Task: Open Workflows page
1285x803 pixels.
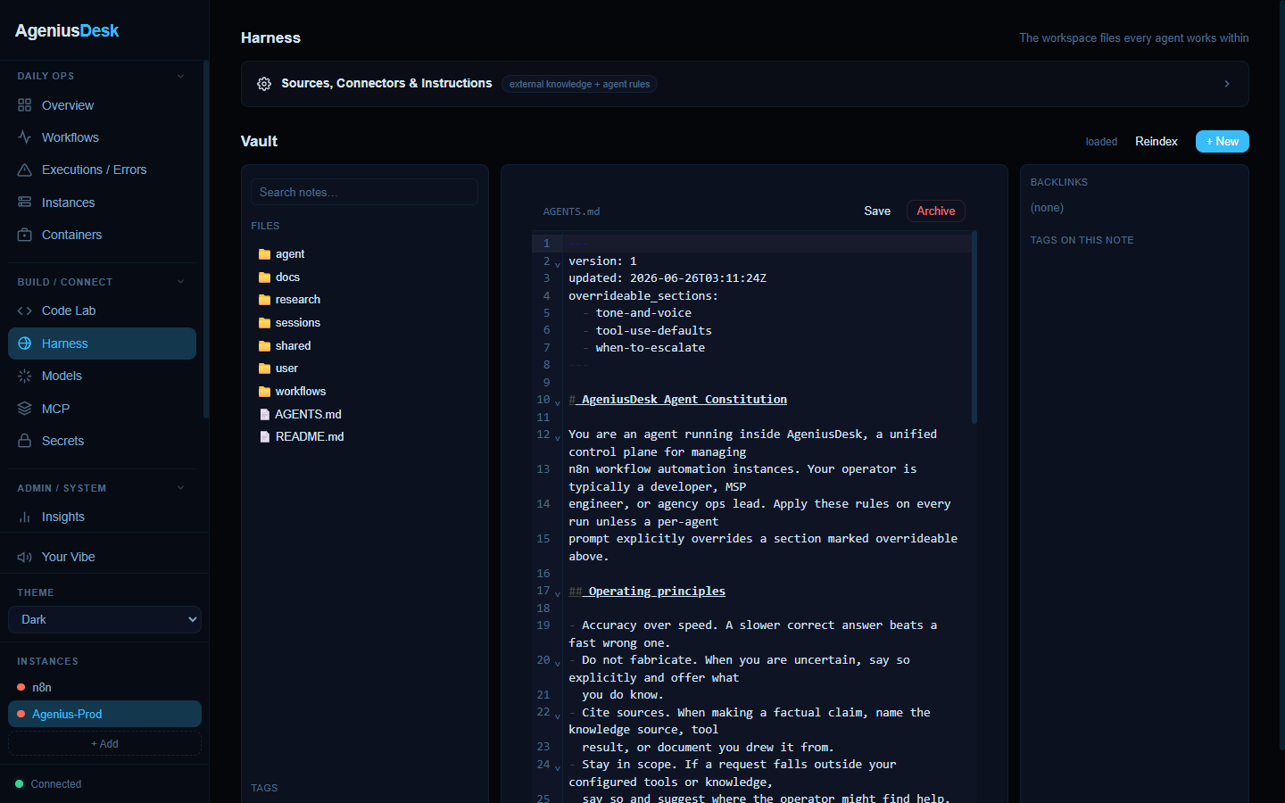Action: coord(102,137)
